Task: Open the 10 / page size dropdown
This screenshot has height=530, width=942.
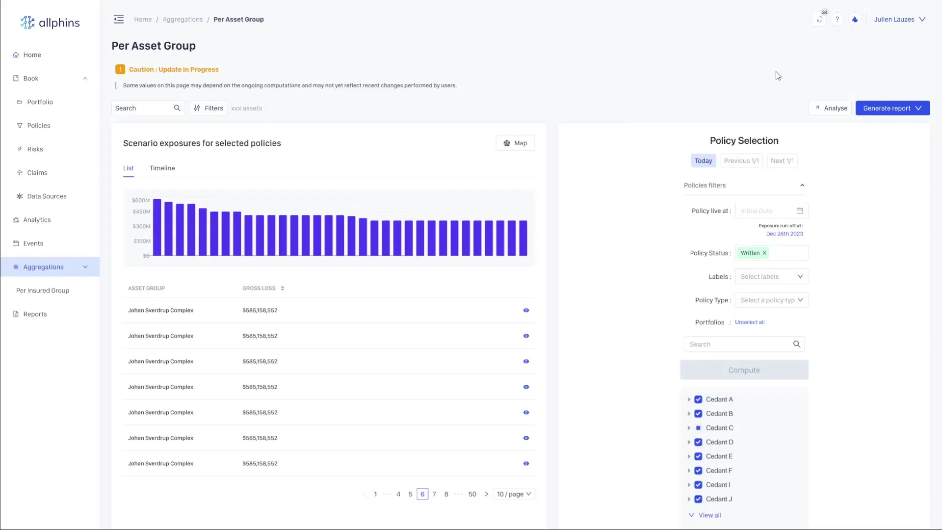Action: 514,494
